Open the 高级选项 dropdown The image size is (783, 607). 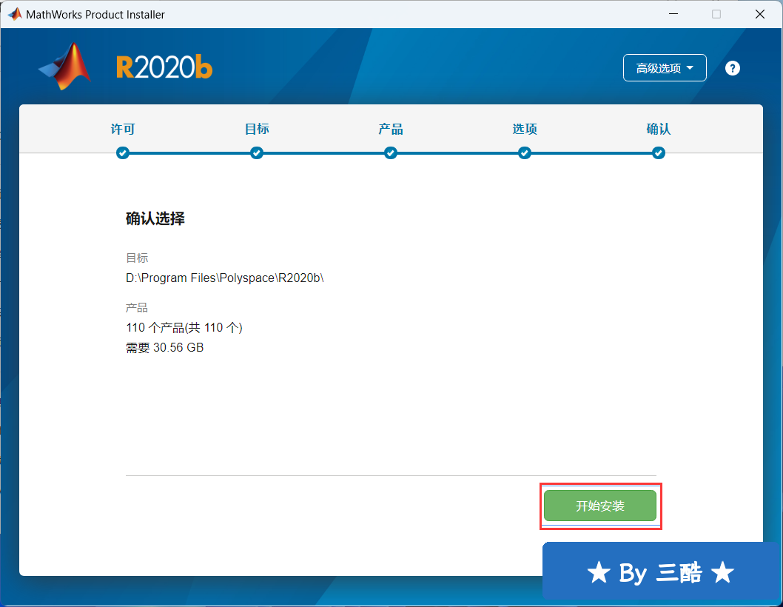665,68
